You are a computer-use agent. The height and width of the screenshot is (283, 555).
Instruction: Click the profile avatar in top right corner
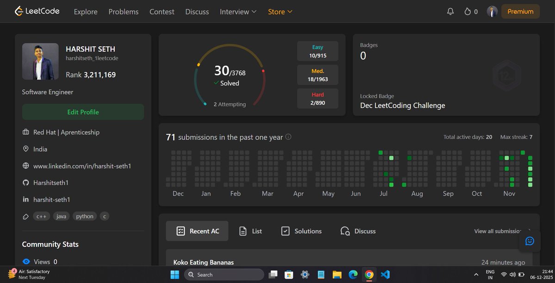click(492, 11)
